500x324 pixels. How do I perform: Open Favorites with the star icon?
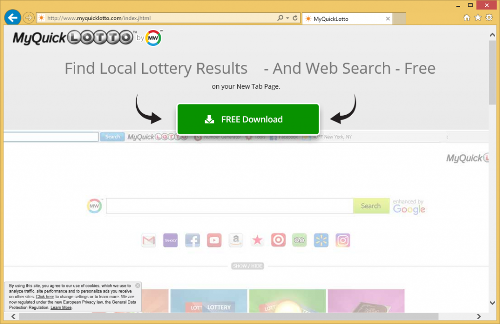coord(478,18)
